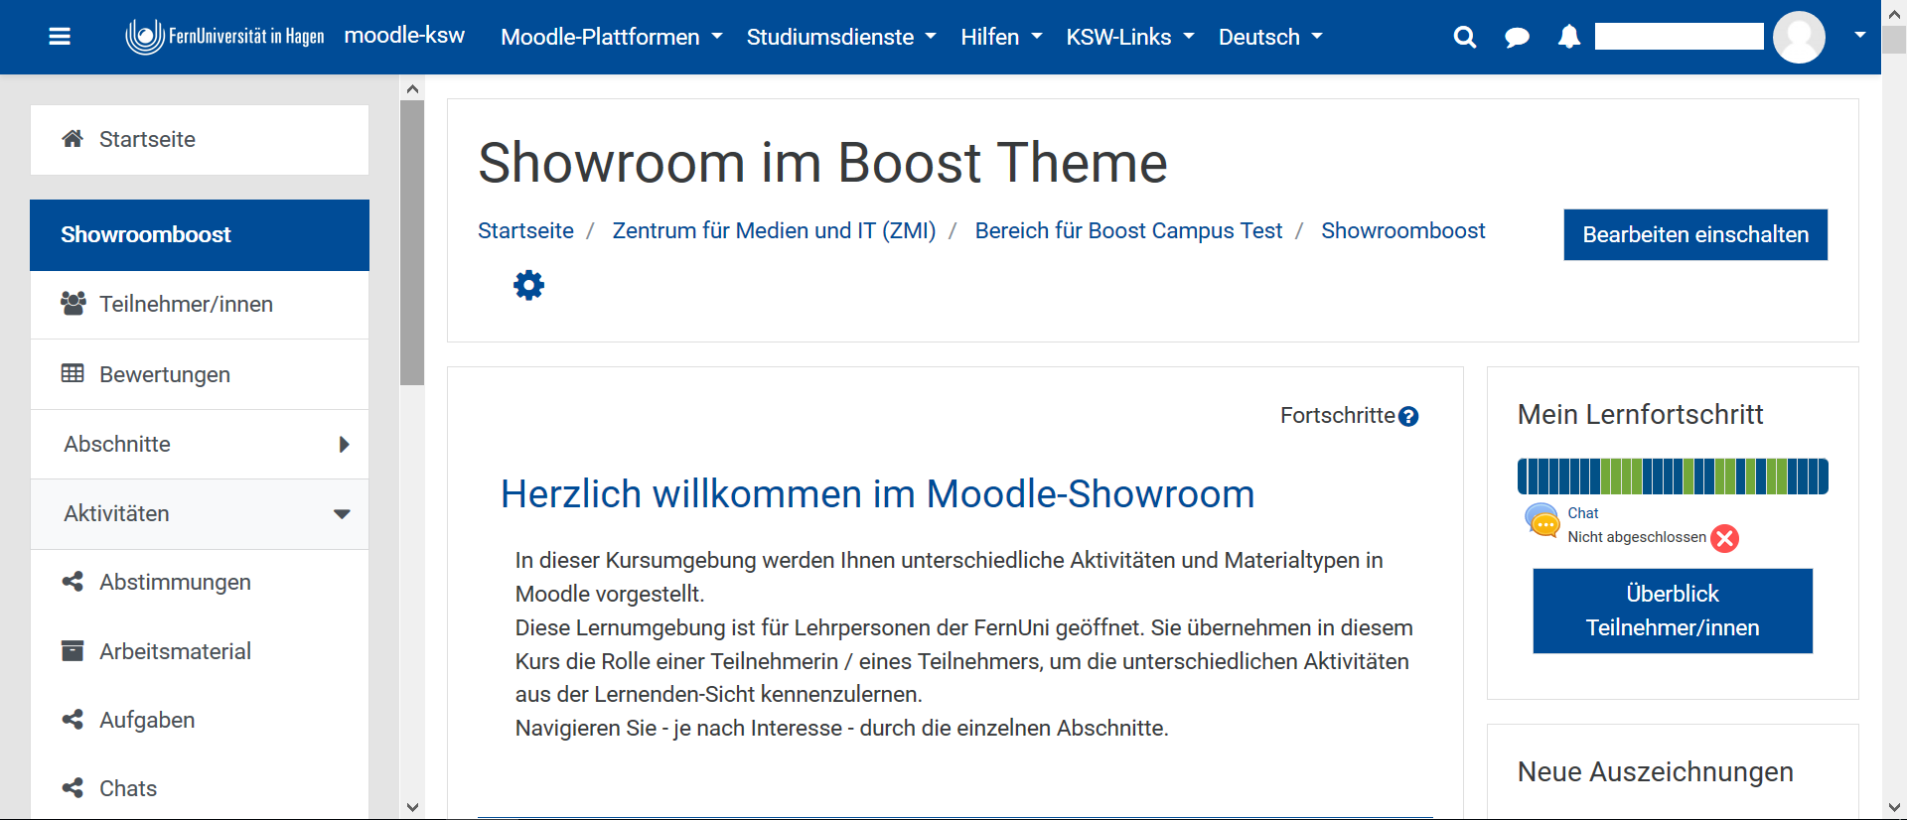1907x820 pixels.
Task: Open Bewertungen in the sidebar
Action: point(200,374)
